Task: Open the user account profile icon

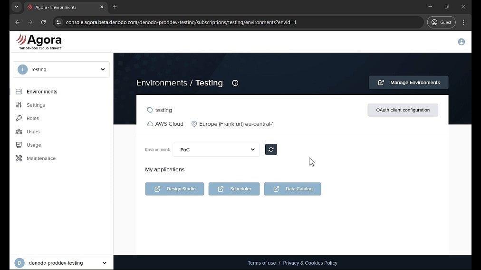Action: pyautogui.click(x=461, y=42)
